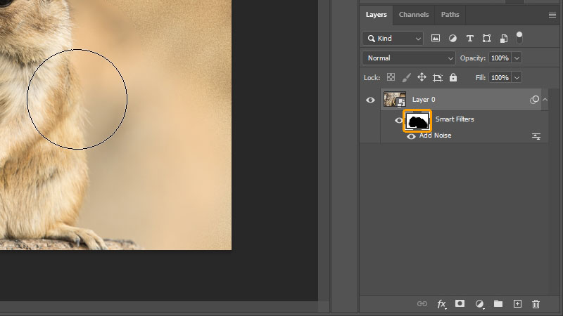Switch to the Channels tab

414,15
